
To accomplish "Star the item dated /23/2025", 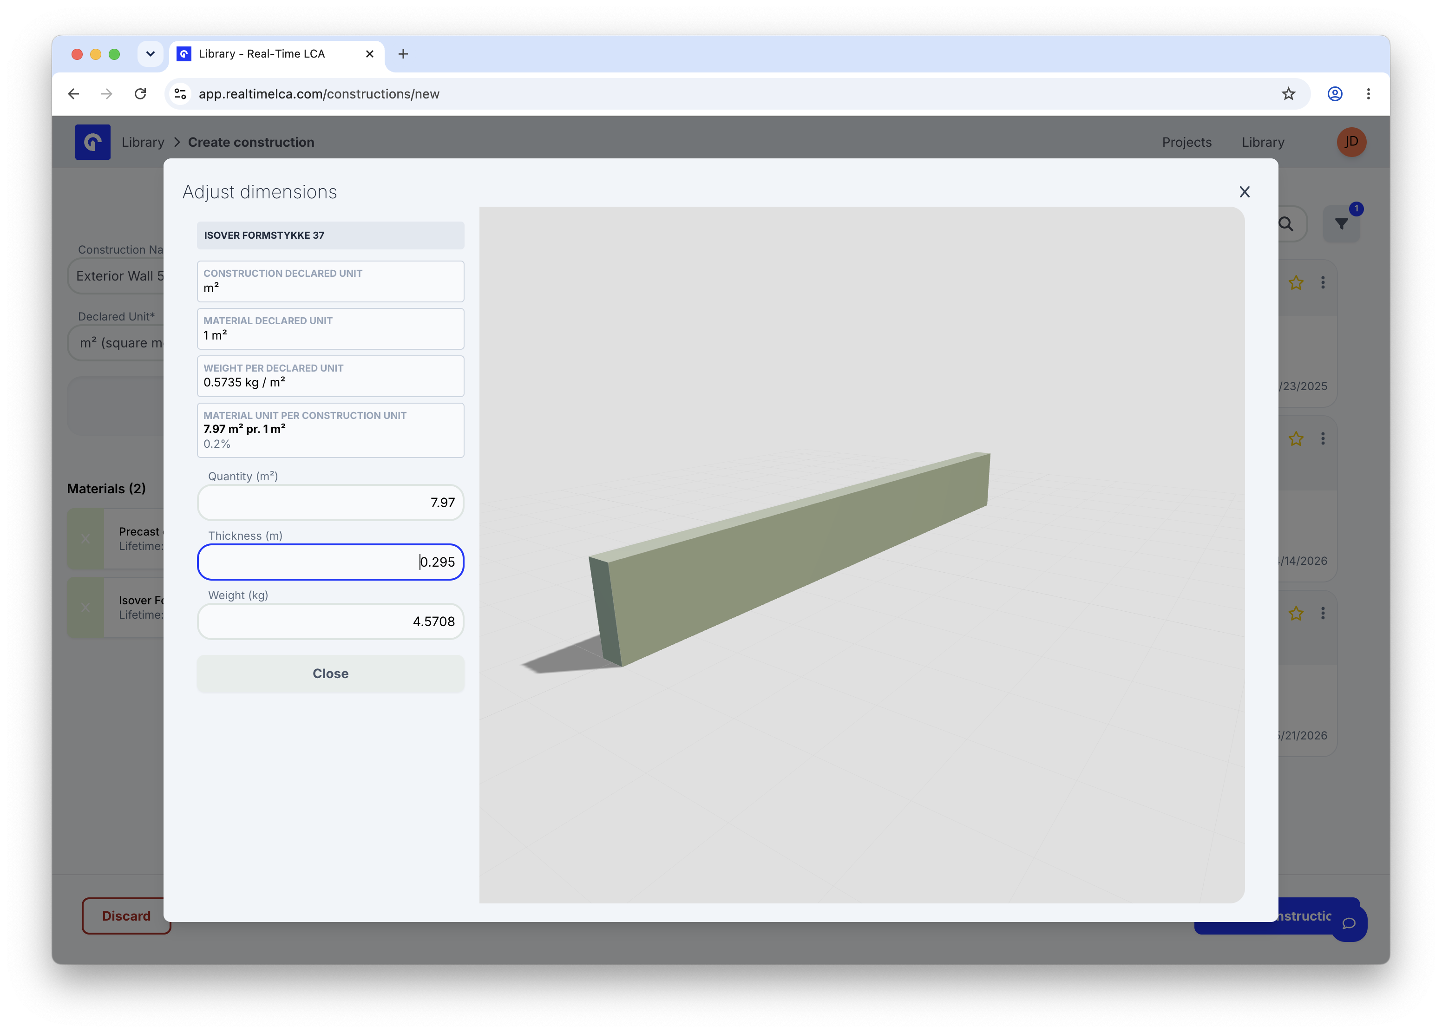I will 1295,283.
